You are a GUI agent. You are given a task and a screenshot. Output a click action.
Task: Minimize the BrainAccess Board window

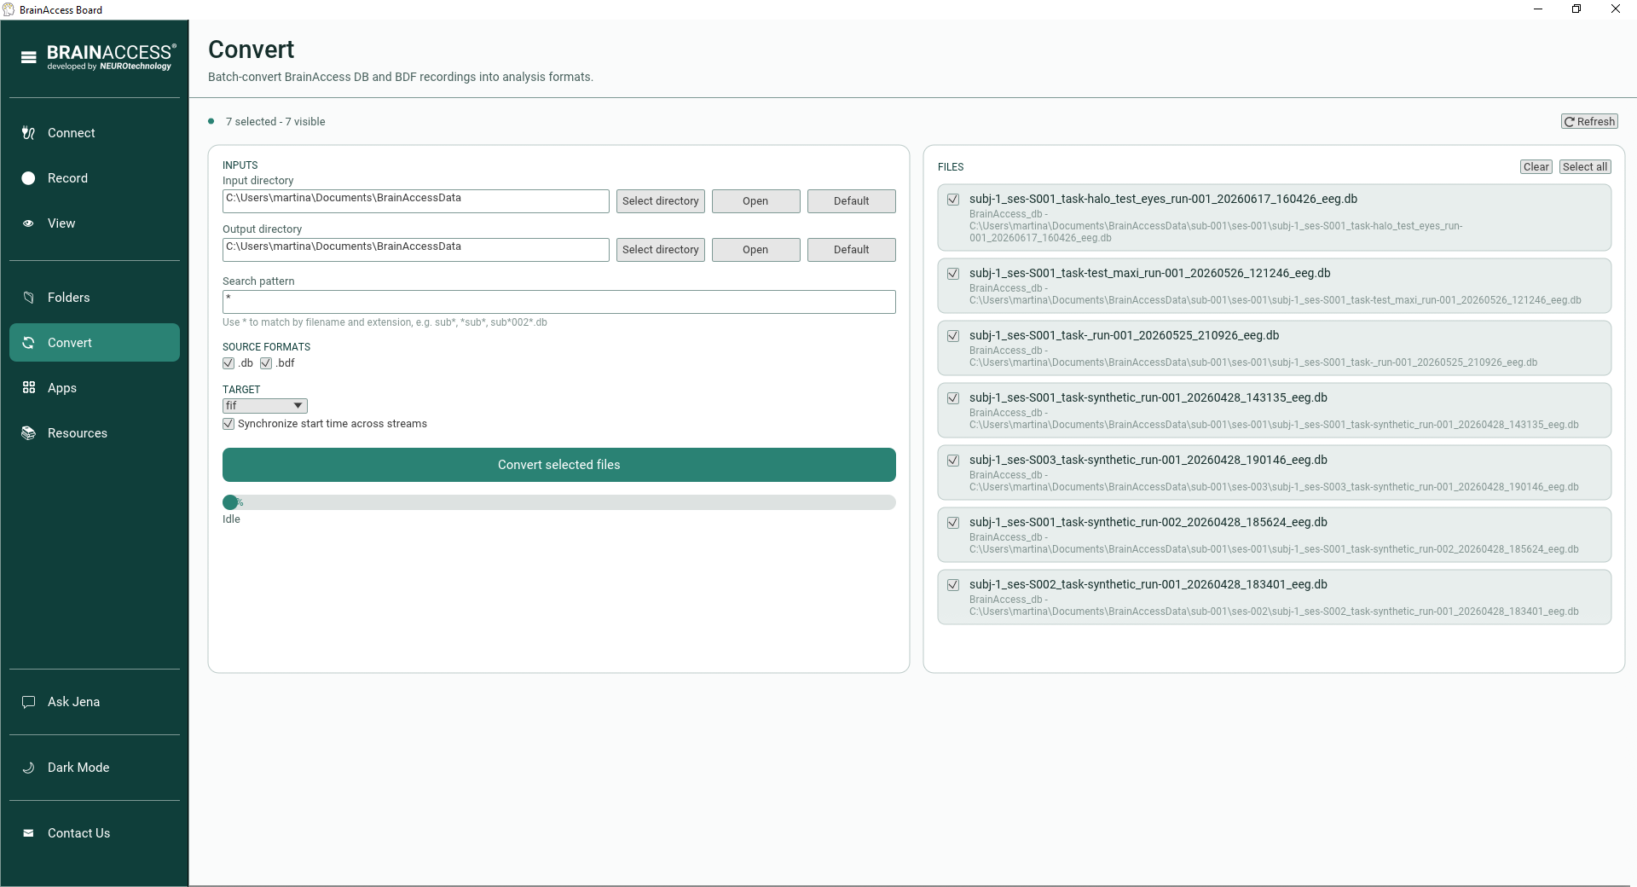click(x=1538, y=9)
